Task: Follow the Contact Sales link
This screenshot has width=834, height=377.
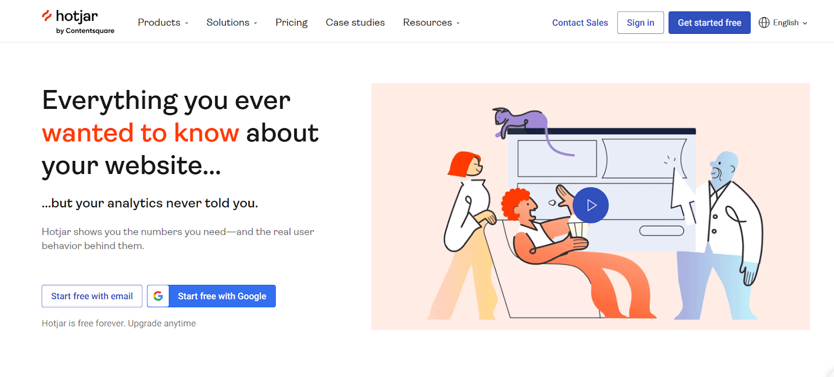Action: tap(580, 22)
